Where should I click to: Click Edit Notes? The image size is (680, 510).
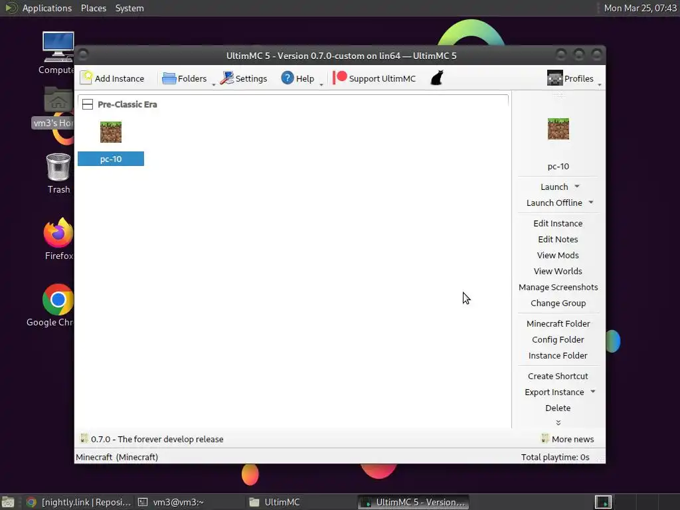click(558, 239)
